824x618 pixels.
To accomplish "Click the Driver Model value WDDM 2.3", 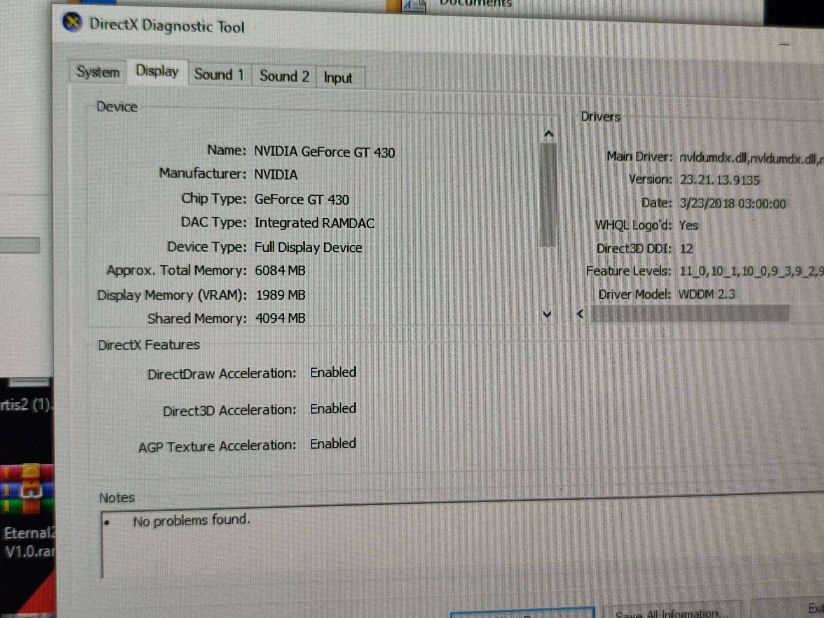I will [707, 294].
